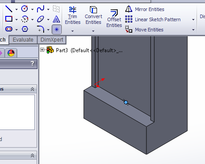Select the blue sketch point on the edge
The width and height of the screenshot is (205, 164).
coord(126,103)
